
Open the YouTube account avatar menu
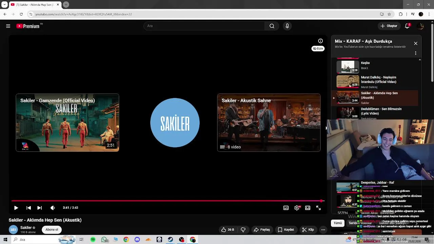pos(420,26)
